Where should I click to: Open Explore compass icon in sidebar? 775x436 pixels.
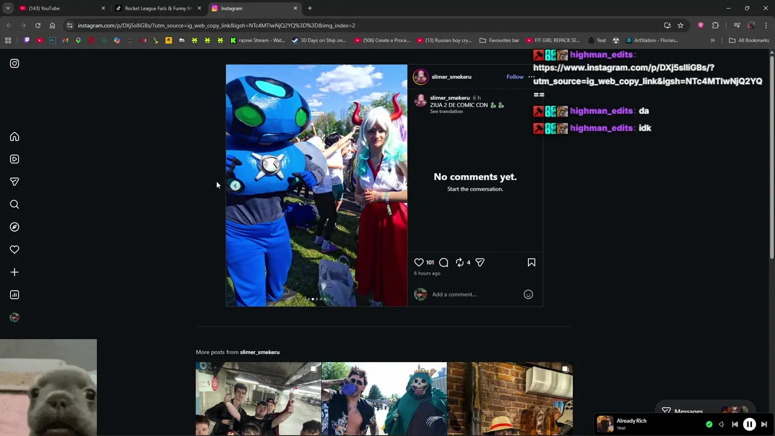pyautogui.click(x=15, y=227)
